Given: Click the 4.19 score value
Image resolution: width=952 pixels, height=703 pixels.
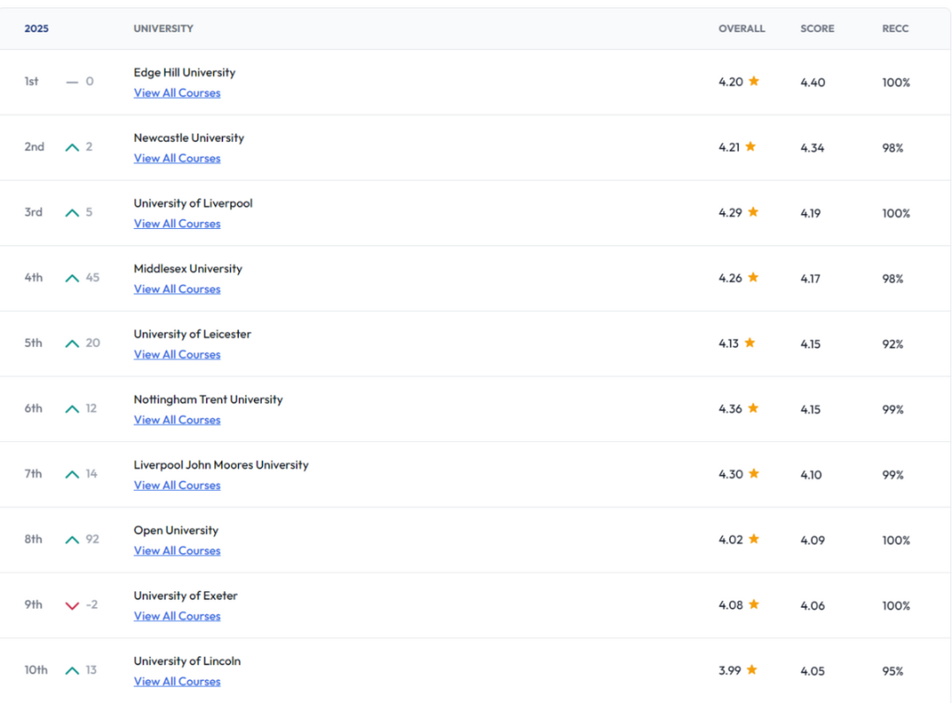Looking at the screenshot, I should pyautogui.click(x=810, y=213).
